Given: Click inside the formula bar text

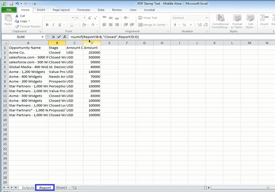Looking at the screenshot, I should coord(104,37).
